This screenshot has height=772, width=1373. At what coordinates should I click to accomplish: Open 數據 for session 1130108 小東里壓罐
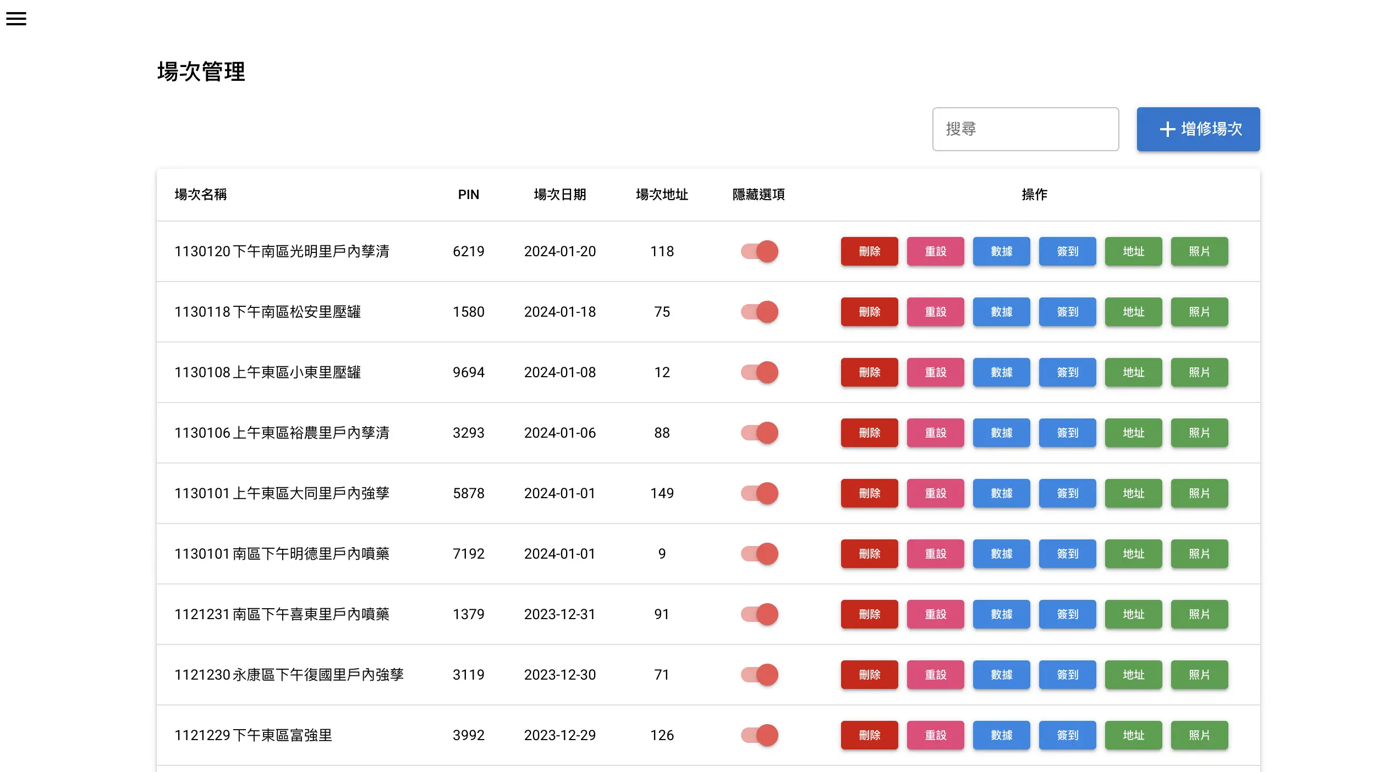1001,372
